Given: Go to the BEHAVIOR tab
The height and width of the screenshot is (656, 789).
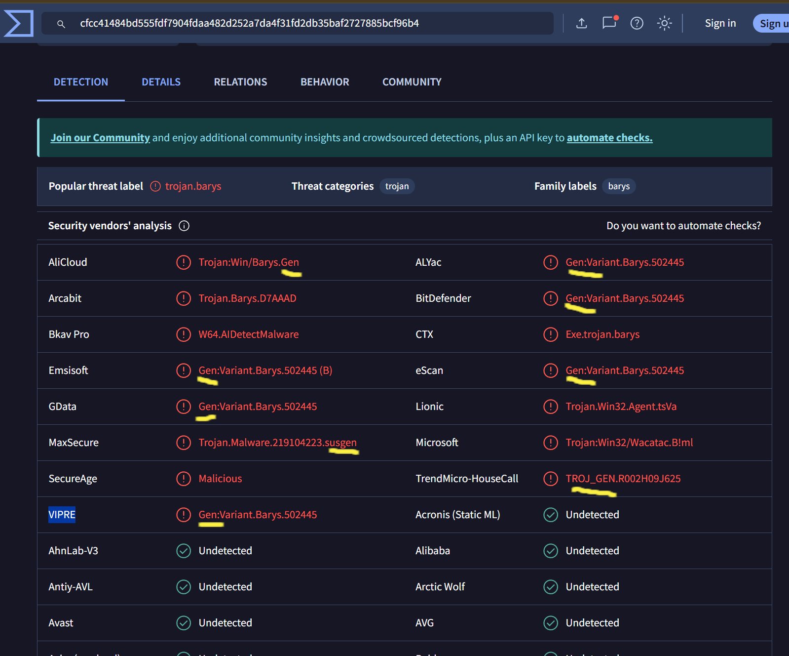Looking at the screenshot, I should pyautogui.click(x=325, y=82).
